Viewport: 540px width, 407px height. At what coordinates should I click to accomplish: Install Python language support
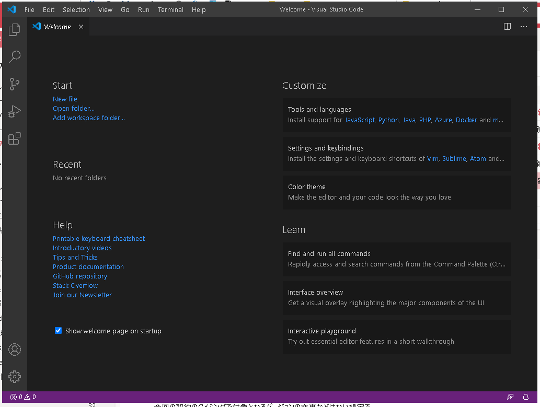pyautogui.click(x=388, y=120)
